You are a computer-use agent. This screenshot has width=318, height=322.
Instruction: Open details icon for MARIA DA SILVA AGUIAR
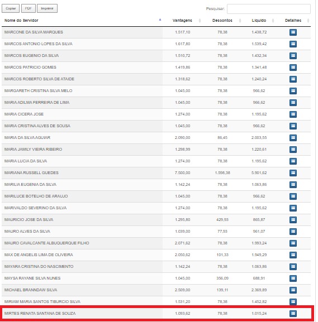pos(293,138)
